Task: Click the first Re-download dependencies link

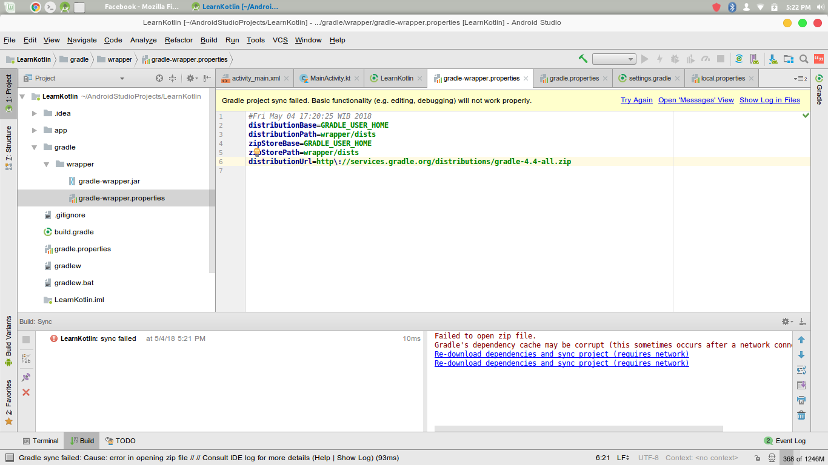Action: 561,354
